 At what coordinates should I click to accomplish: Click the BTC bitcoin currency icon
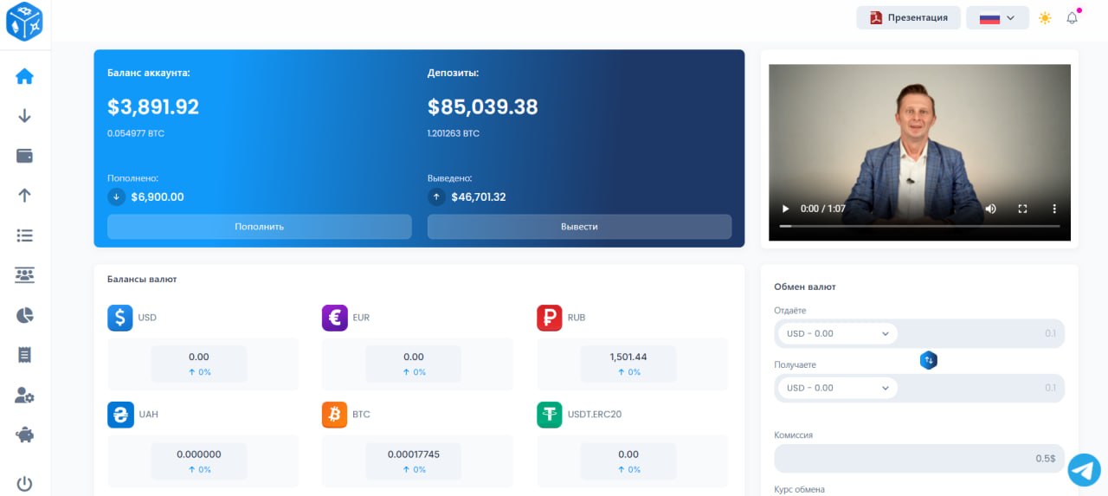(335, 415)
